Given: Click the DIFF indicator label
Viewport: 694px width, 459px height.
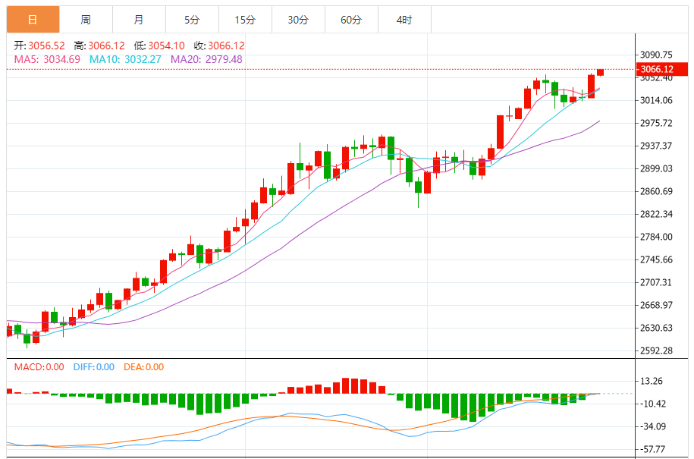Looking at the screenshot, I should [93, 367].
